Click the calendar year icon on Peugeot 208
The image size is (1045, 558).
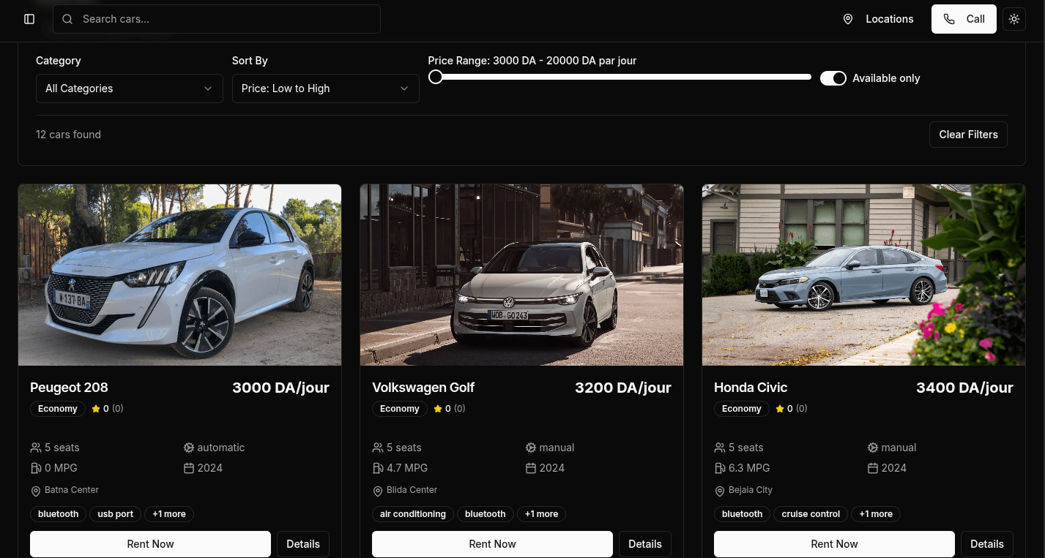click(x=189, y=468)
